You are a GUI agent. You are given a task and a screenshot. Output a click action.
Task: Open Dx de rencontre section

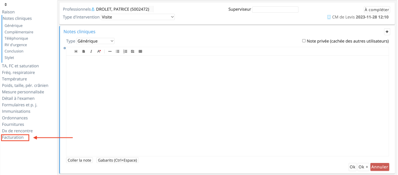pyautogui.click(x=17, y=131)
